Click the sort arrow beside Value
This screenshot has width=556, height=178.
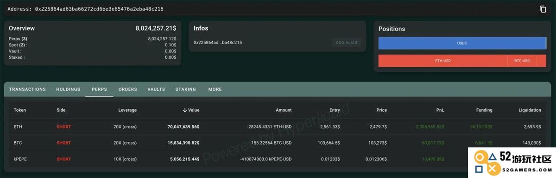click(185, 110)
